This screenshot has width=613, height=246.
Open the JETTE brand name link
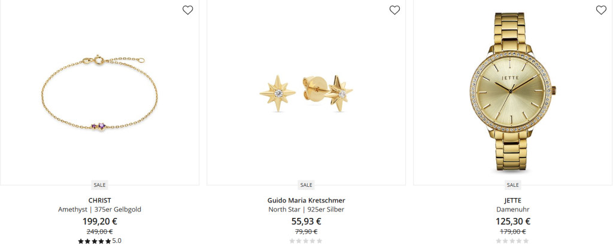pyautogui.click(x=512, y=201)
